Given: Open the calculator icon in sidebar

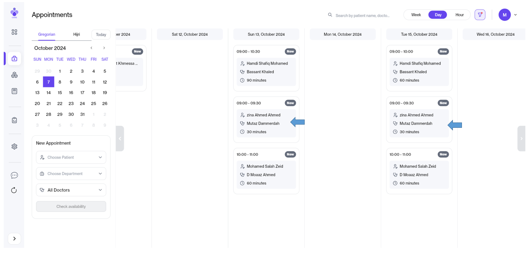Looking at the screenshot, I should [x=14, y=91].
